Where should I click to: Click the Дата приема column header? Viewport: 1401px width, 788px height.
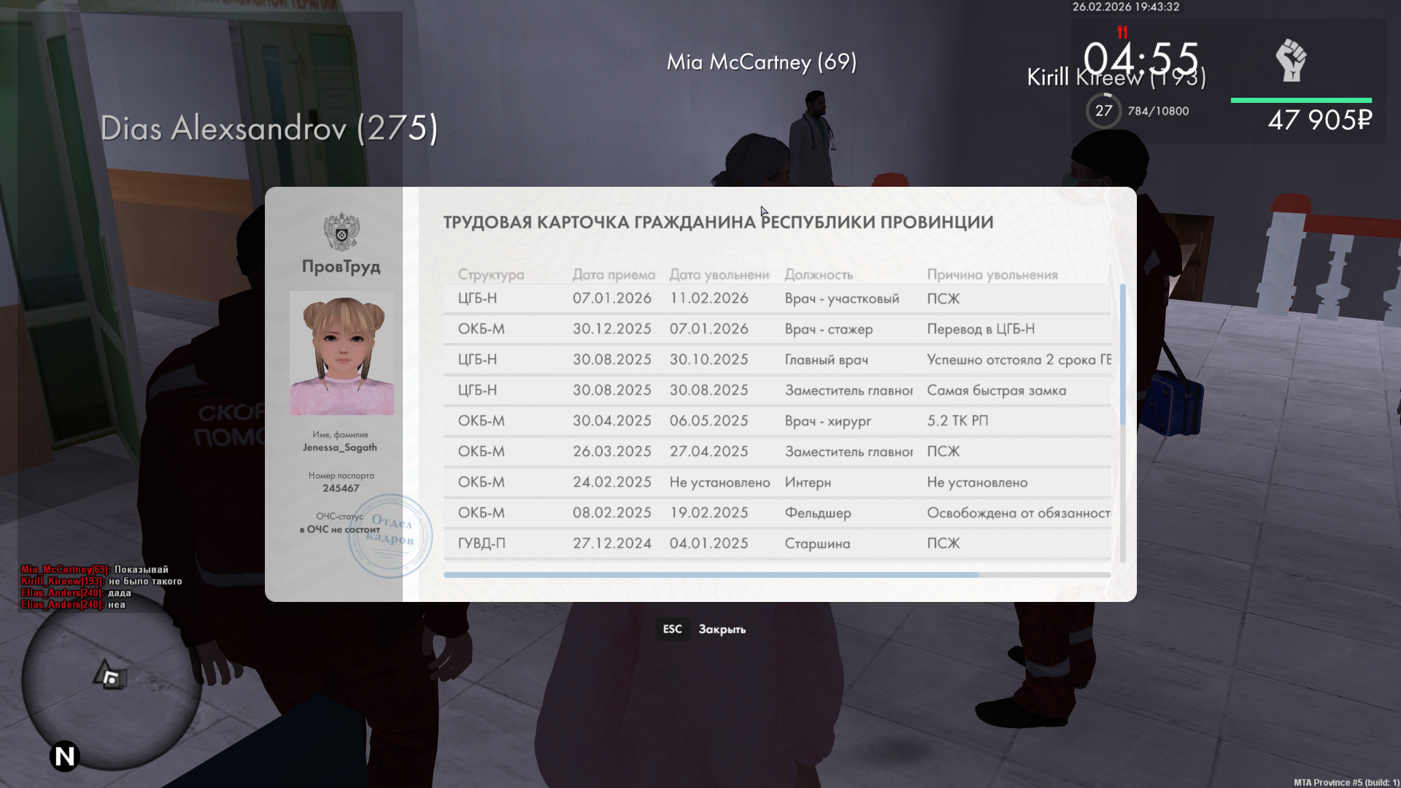click(x=613, y=274)
